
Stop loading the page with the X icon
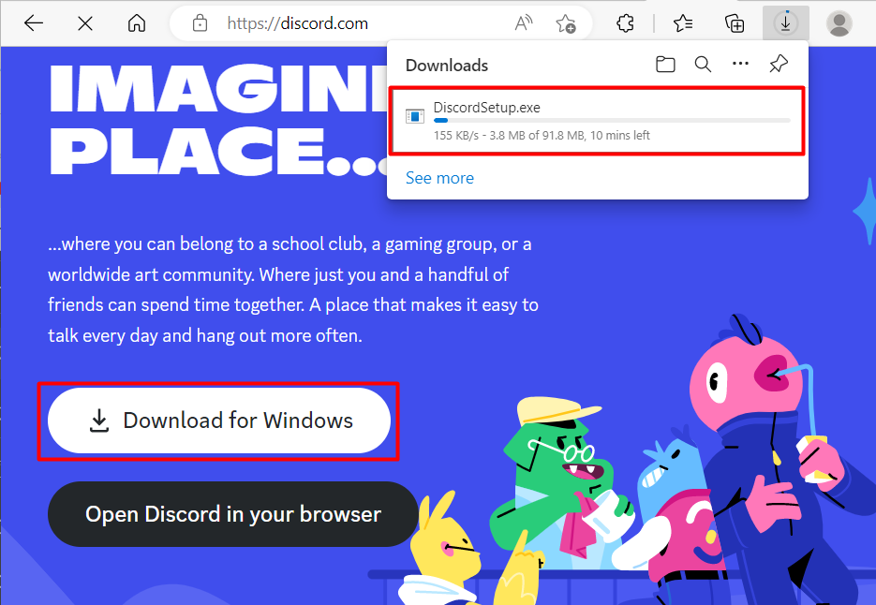pyautogui.click(x=85, y=23)
